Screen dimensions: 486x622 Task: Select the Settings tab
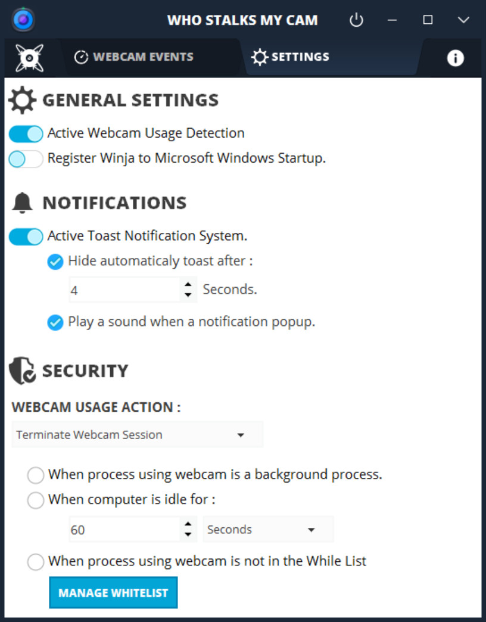290,57
